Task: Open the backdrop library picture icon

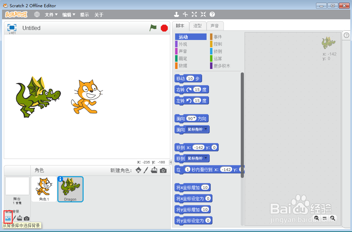Action: pos(8,218)
